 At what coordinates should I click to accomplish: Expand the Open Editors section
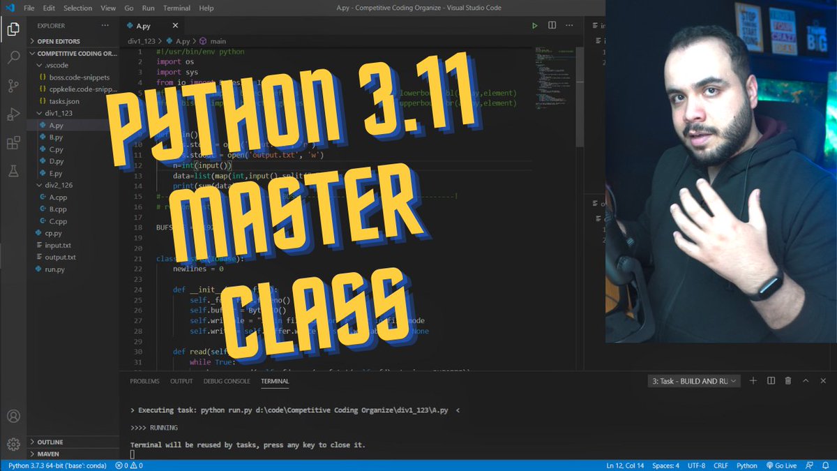(60, 41)
